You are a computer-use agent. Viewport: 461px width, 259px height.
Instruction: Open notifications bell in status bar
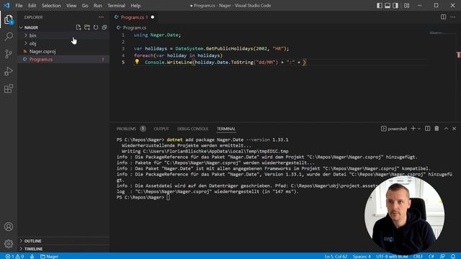(x=453, y=256)
